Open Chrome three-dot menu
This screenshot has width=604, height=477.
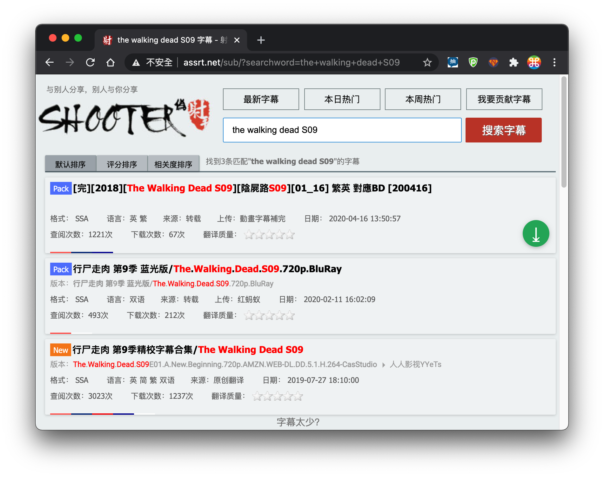pos(554,62)
